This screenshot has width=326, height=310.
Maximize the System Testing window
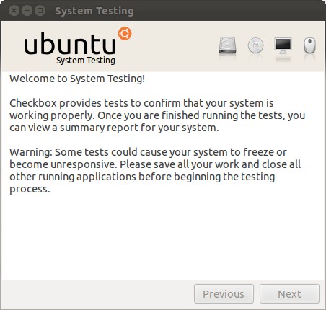click(x=40, y=11)
